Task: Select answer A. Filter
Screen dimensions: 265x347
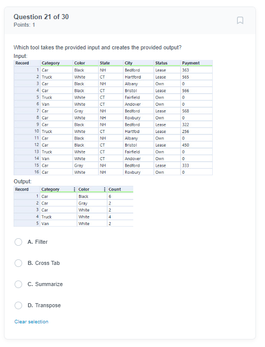Action: [x=18, y=242]
